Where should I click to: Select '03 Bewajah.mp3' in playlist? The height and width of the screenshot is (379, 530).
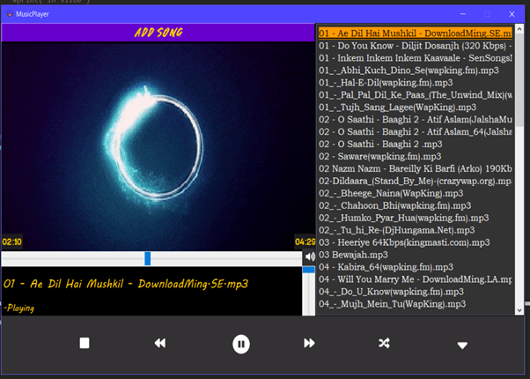point(353,255)
